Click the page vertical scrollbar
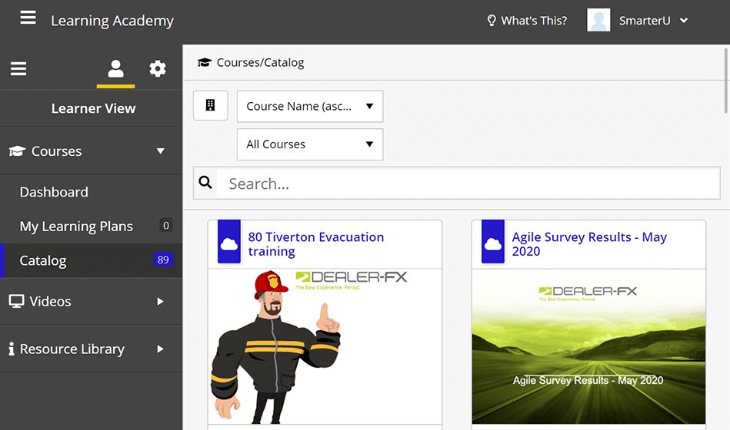Screen dimensions: 730x430 pos(726,81)
